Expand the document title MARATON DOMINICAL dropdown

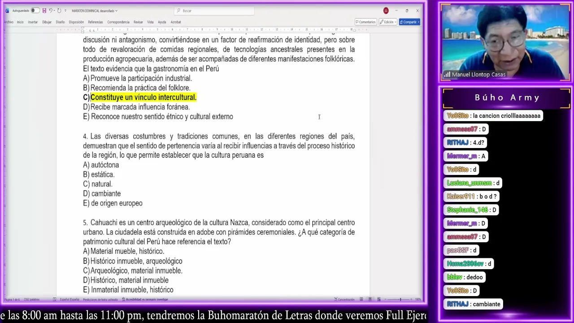[117, 11]
